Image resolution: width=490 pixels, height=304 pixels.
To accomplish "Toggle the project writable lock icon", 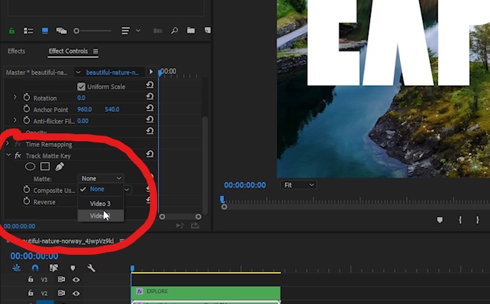I will [x=11, y=31].
